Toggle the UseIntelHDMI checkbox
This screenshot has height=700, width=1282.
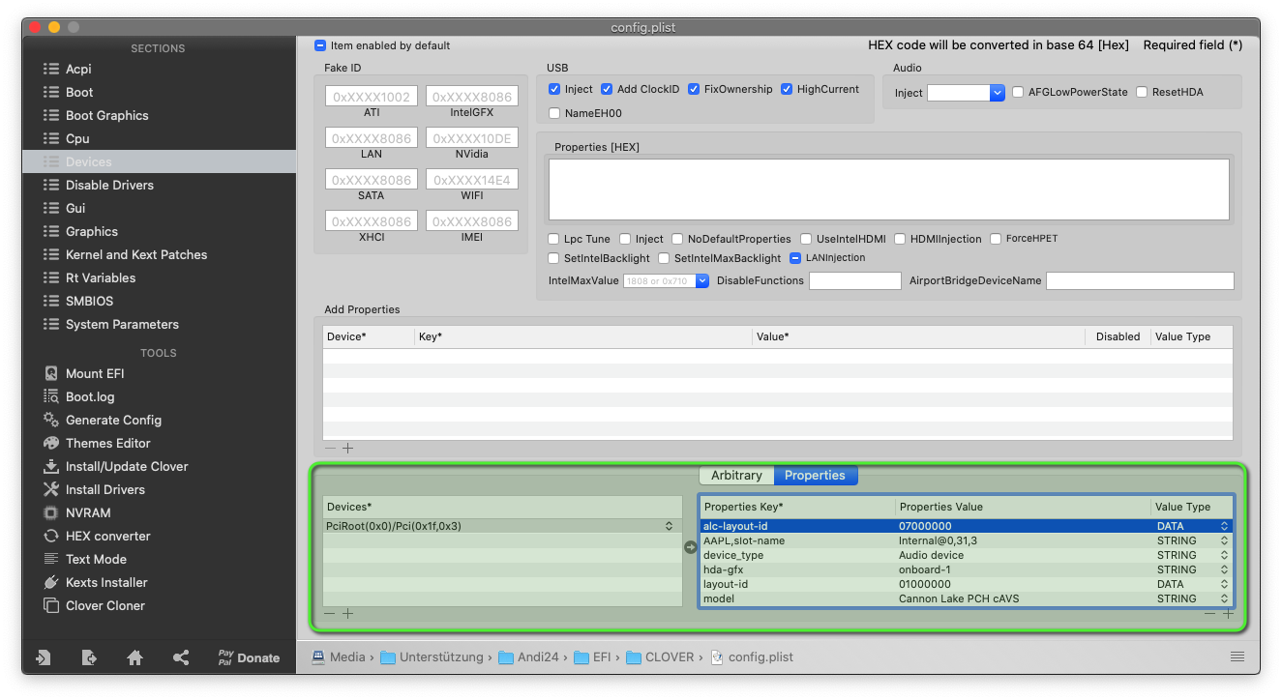click(804, 239)
